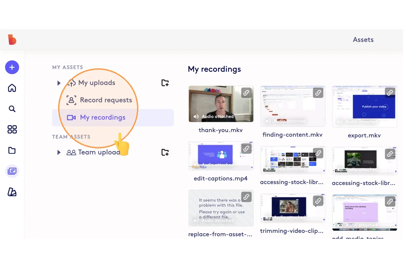403x268 pixels.
Task: Open the brand kit swatches icon
Action: pos(12,192)
